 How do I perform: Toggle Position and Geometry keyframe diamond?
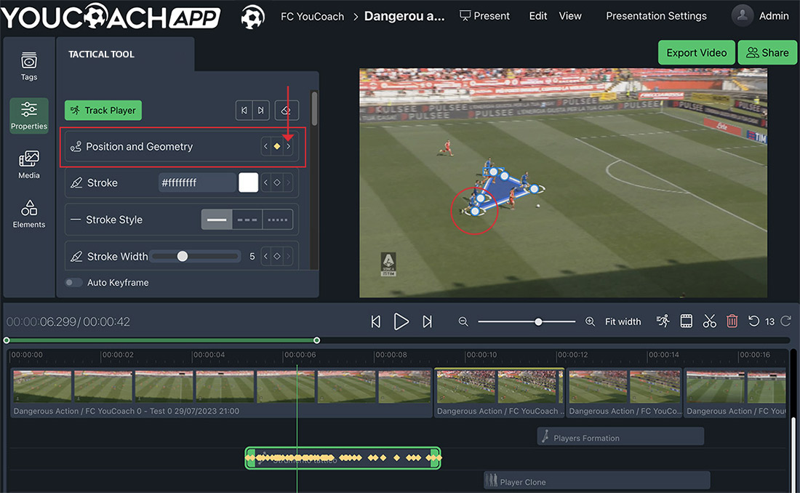tap(277, 146)
